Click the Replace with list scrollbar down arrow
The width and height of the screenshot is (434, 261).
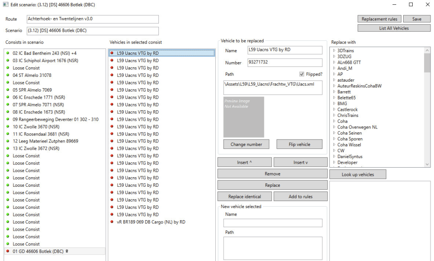point(427,165)
